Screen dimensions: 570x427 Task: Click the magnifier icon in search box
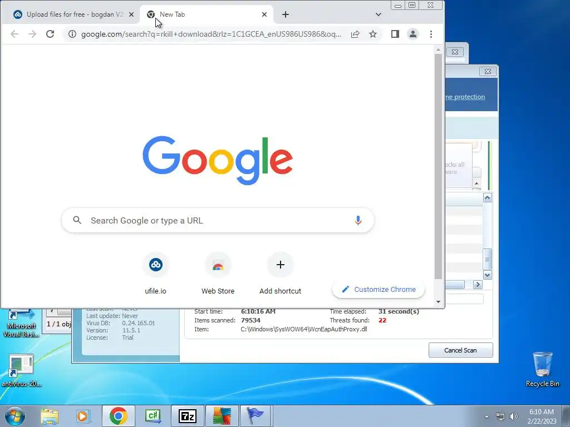tap(77, 220)
